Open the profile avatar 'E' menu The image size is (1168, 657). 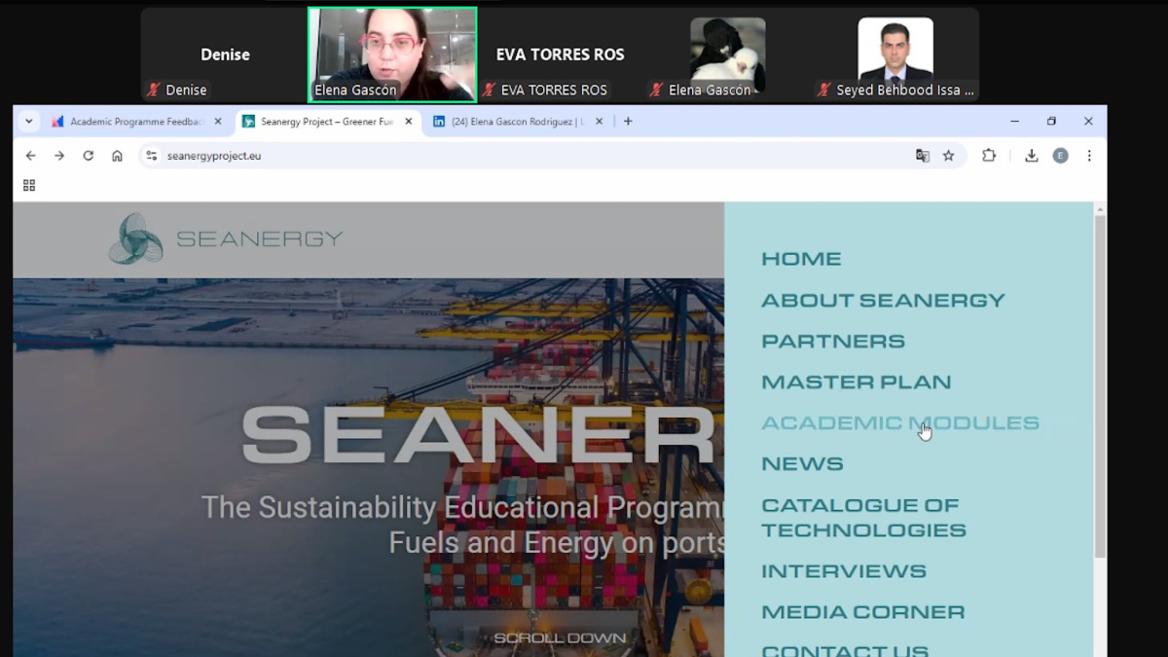[x=1060, y=155]
